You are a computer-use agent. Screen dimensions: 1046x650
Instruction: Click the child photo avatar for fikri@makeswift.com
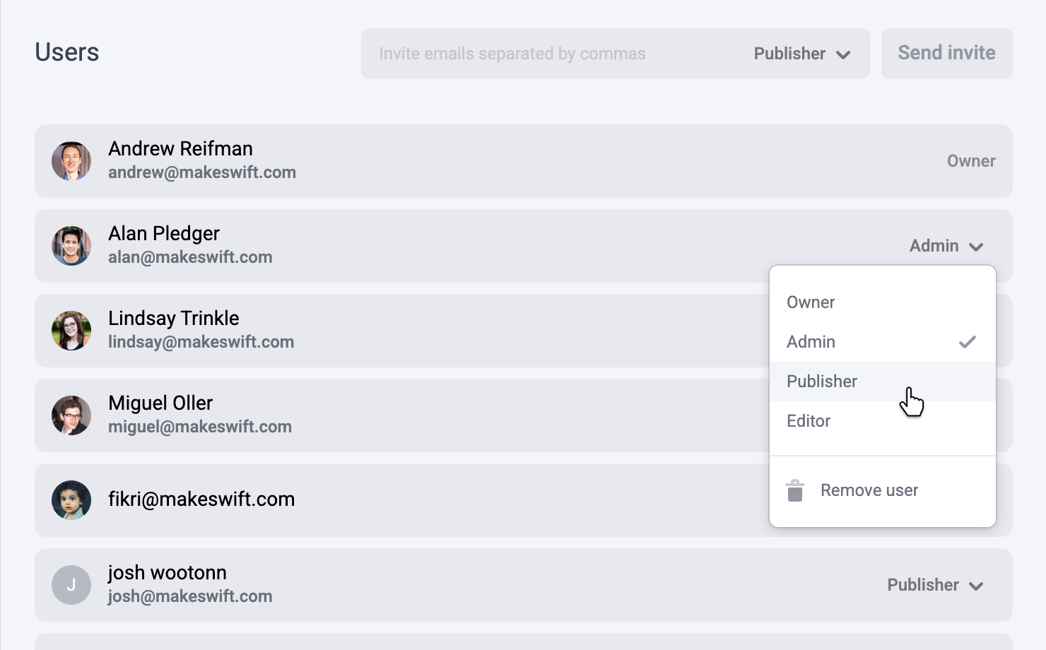[x=71, y=500]
